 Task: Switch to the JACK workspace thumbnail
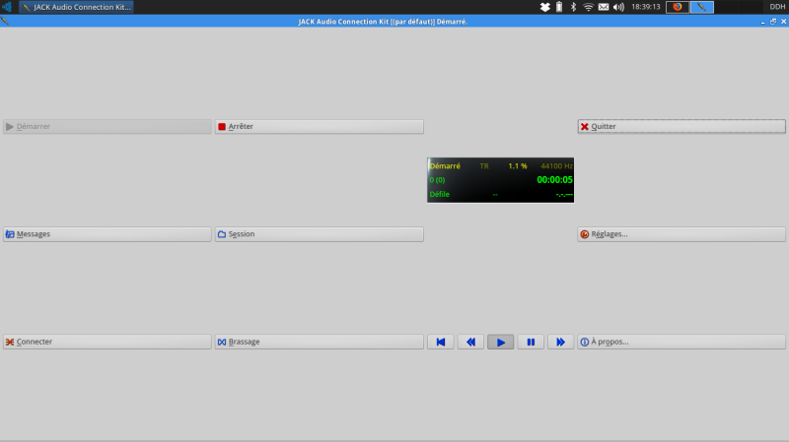click(702, 7)
